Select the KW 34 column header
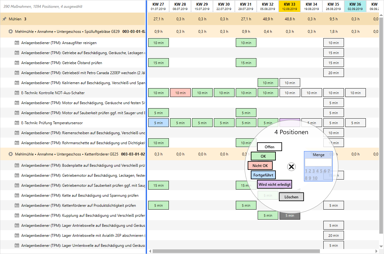The height and width of the screenshot is (254, 384). [311, 6]
